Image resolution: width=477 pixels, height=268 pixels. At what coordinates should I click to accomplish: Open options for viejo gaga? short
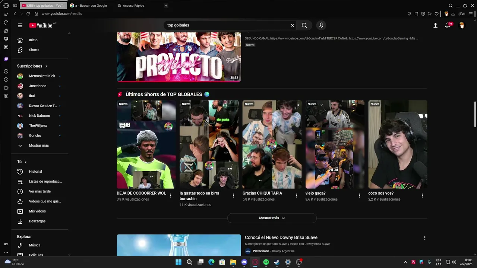(360, 195)
